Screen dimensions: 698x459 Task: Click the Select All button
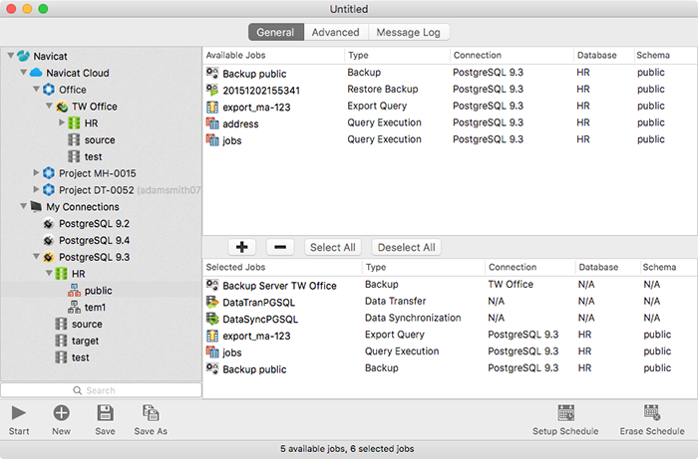332,247
